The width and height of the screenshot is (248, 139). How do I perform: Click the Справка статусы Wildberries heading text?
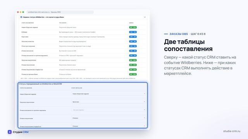(x=43, y=17)
